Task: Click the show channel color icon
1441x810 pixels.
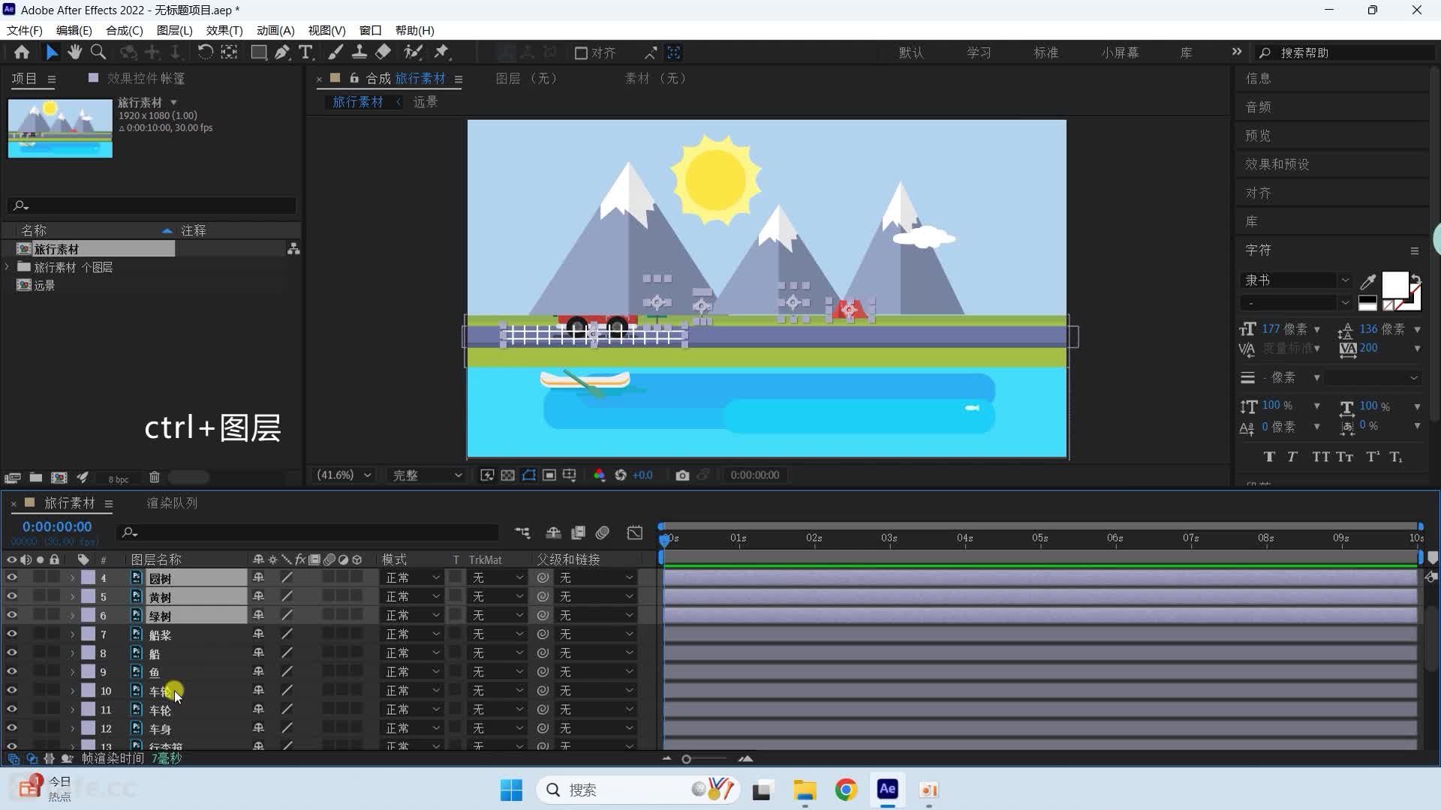Action: 599,475
